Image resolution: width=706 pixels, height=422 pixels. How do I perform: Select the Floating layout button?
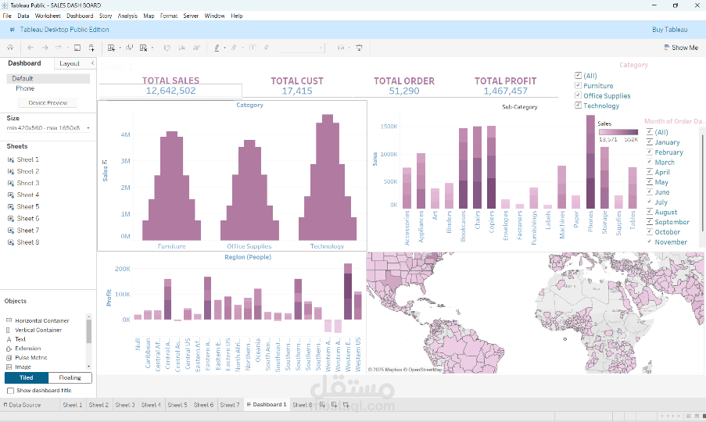point(70,377)
